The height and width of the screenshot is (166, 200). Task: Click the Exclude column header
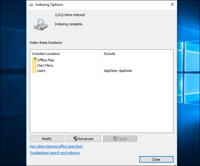(x=109, y=54)
